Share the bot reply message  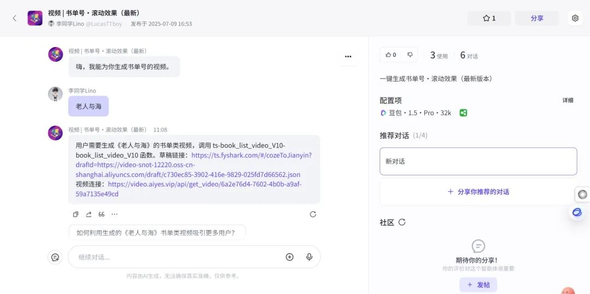coord(89,214)
